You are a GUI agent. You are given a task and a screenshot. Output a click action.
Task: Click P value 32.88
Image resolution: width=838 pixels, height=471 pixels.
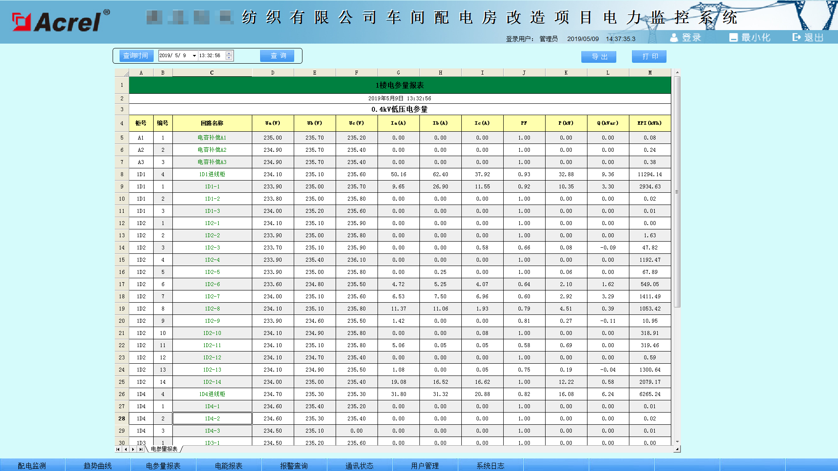tap(566, 174)
